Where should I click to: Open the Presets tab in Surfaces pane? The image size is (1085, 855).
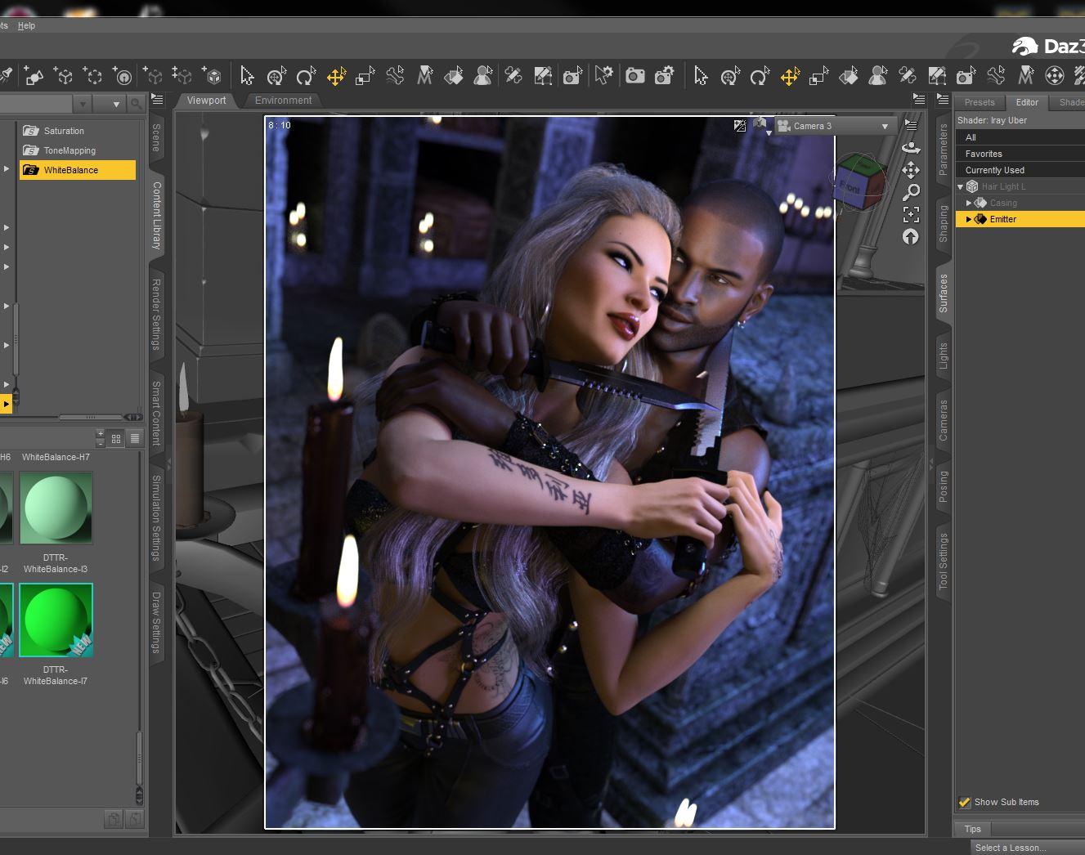coord(980,102)
